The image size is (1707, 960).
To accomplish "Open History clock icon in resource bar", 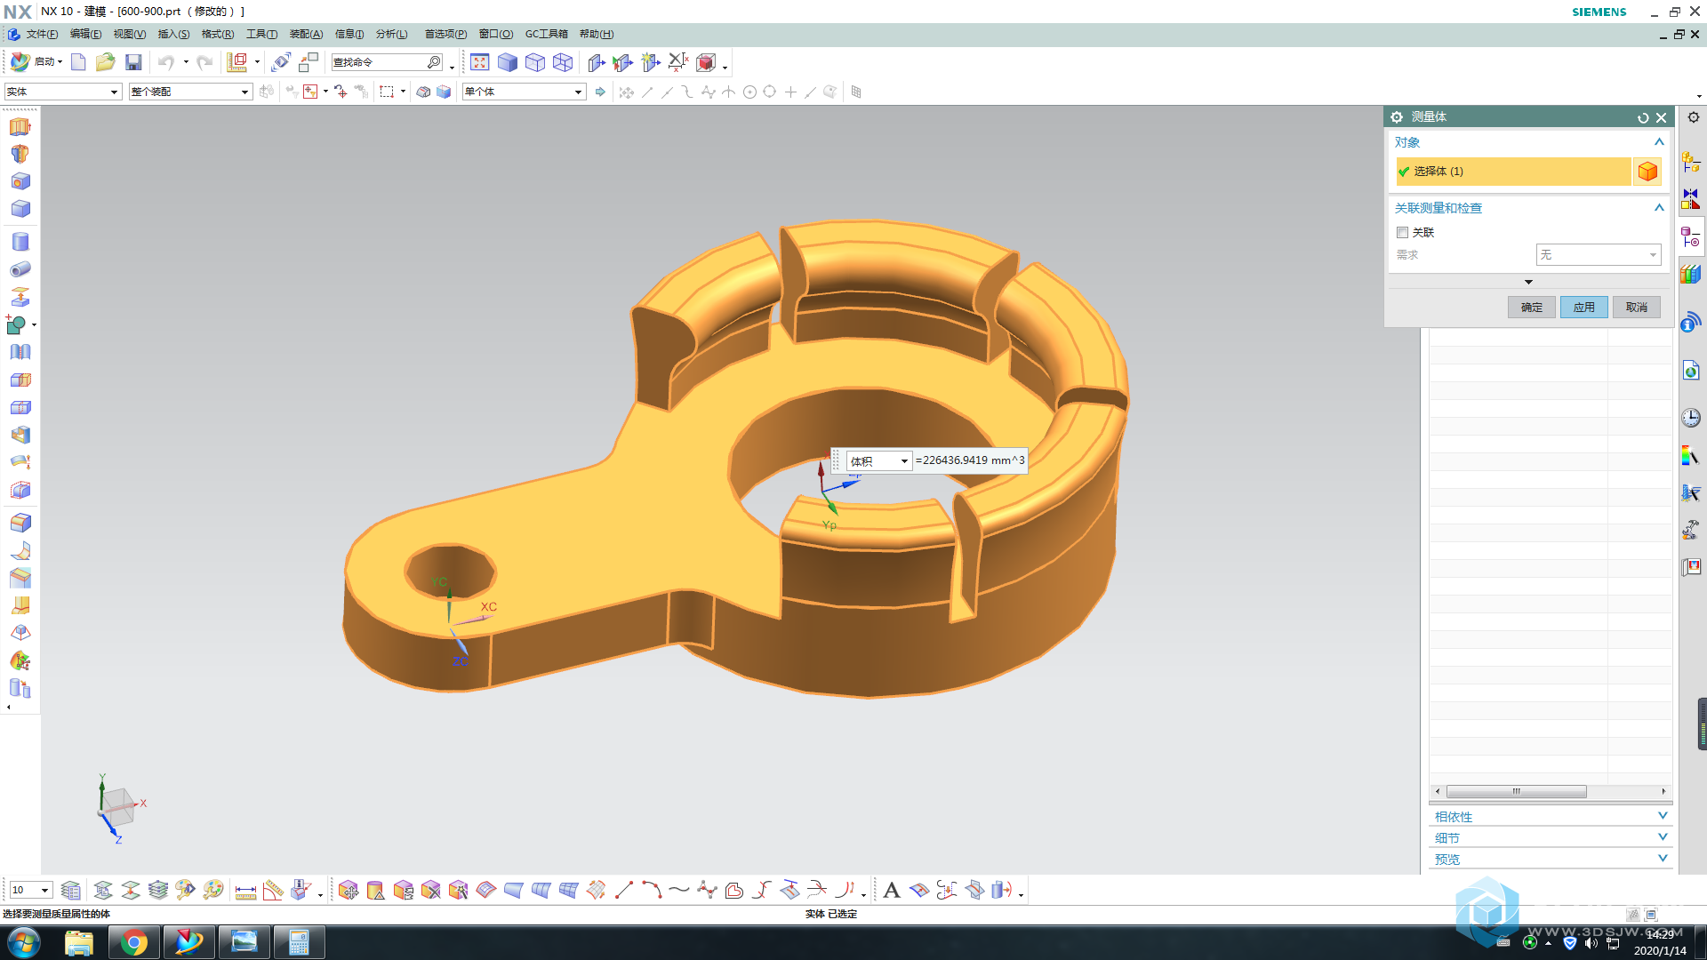I will tap(1691, 418).
